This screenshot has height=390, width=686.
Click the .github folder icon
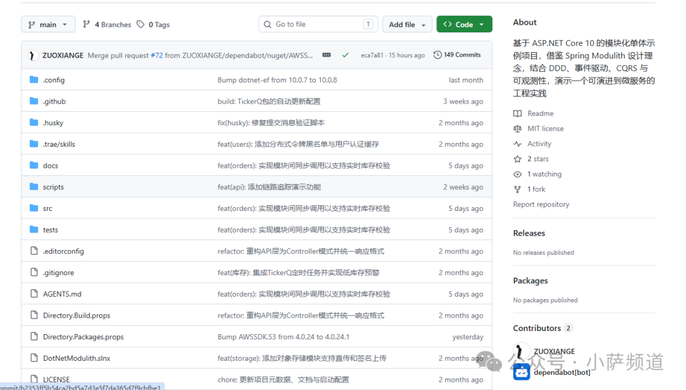pos(34,101)
